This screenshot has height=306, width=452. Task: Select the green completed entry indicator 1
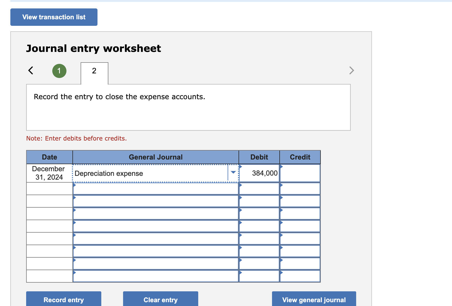tap(59, 71)
